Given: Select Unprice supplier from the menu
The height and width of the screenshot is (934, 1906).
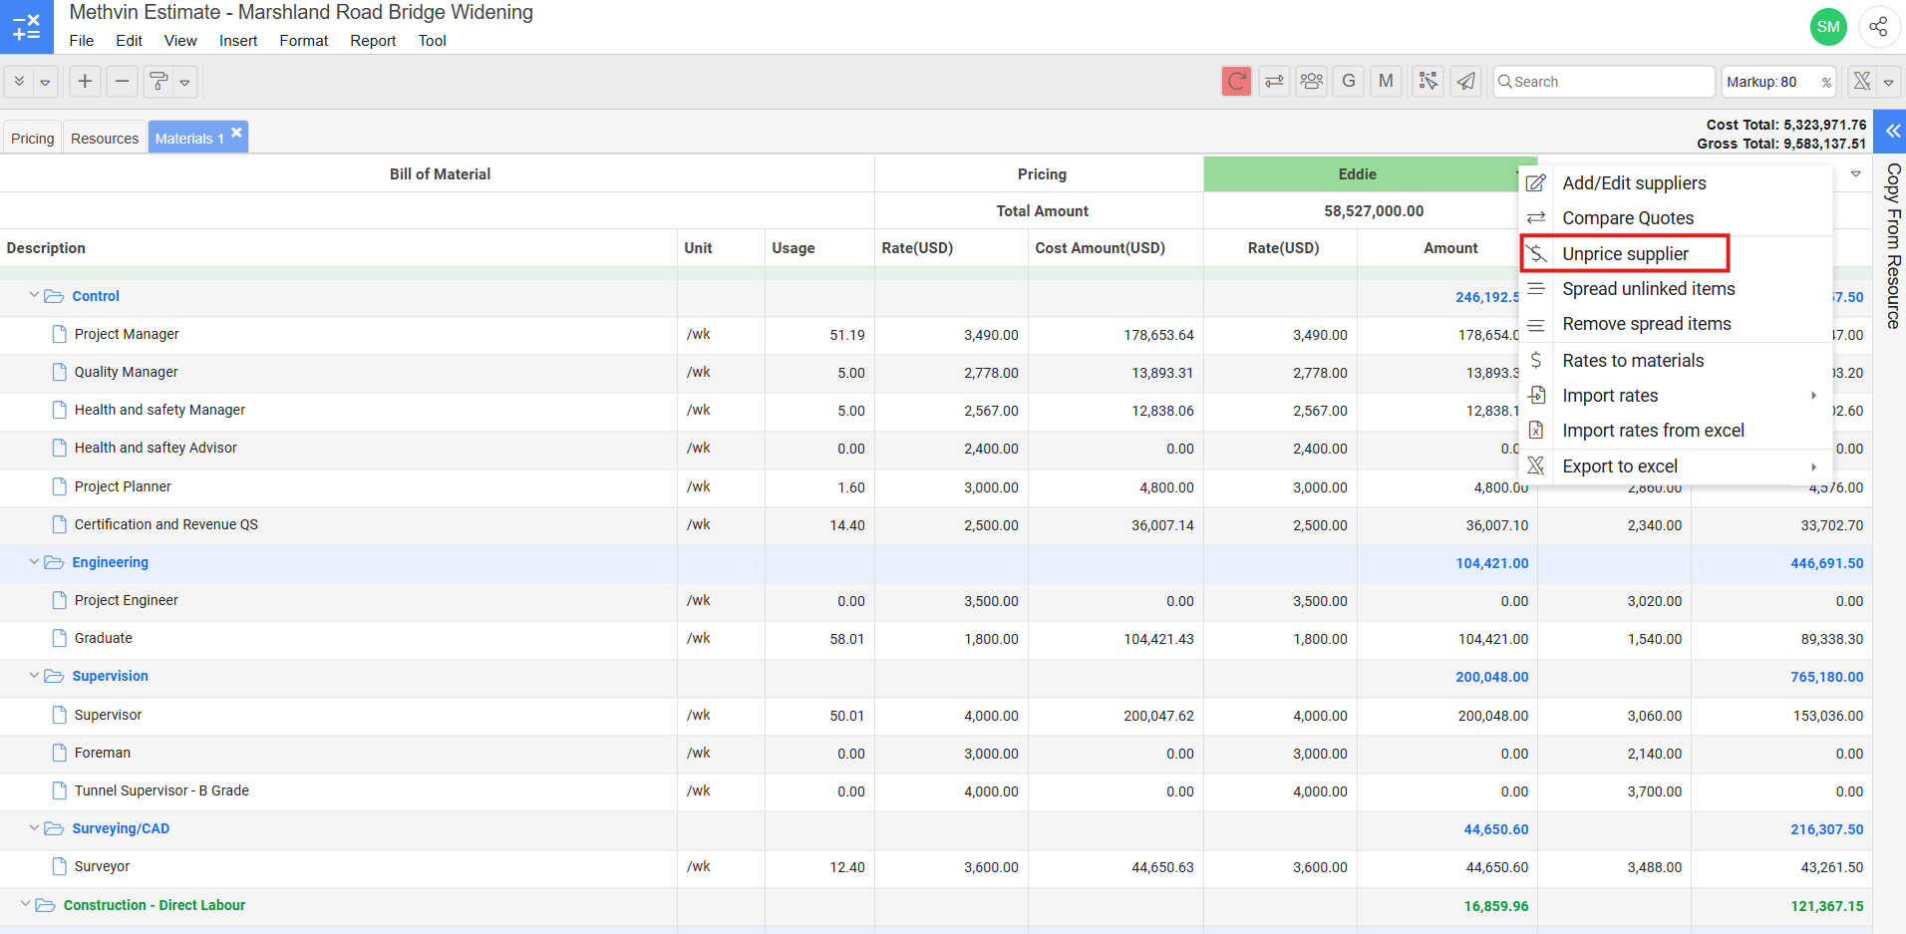Looking at the screenshot, I should pyautogui.click(x=1625, y=254).
